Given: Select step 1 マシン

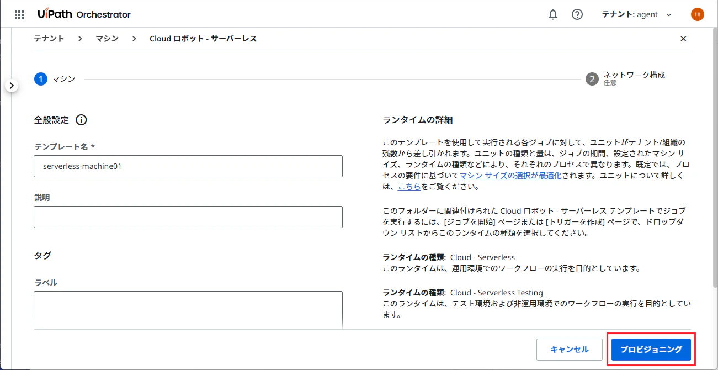Looking at the screenshot, I should [x=55, y=79].
